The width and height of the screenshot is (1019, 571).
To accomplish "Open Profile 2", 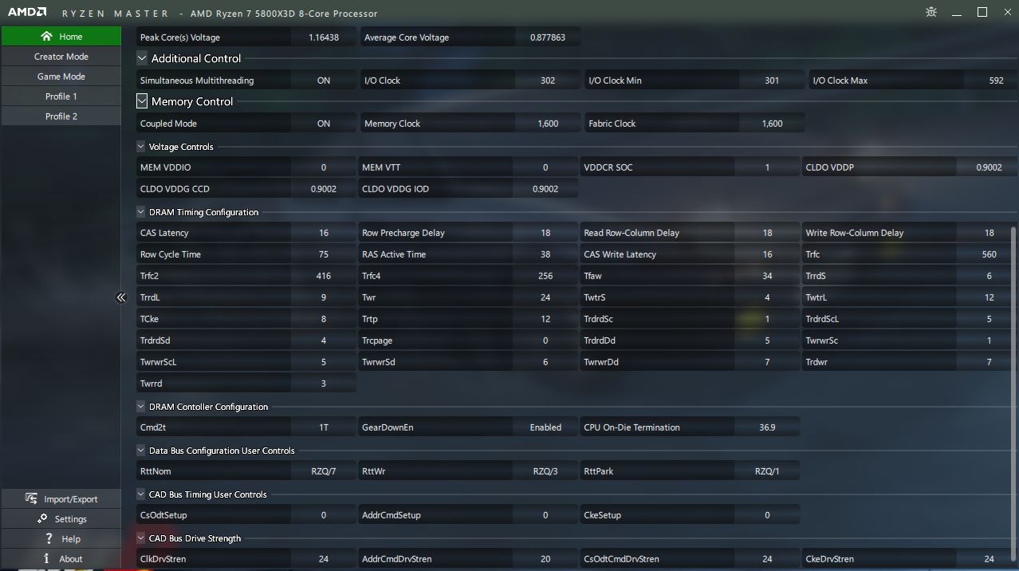I will point(61,116).
